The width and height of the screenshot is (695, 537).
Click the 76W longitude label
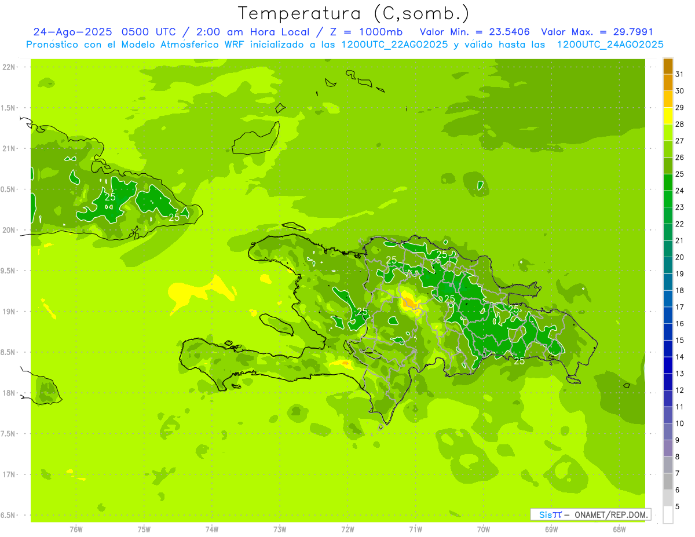pyautogui.click(x=76, y=529)
